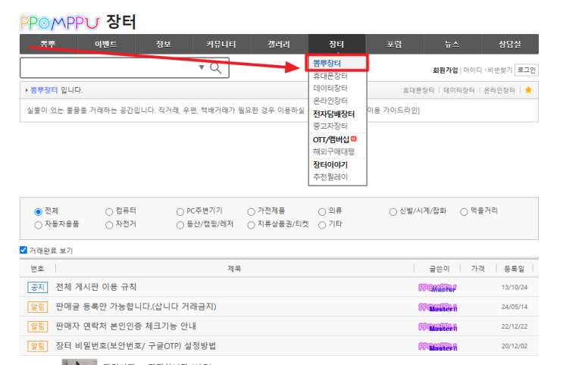Screen dimensions: 563x365
Task: Uncheck the 거래완료 보기 checkbox
Action: [x=23, y=250]
